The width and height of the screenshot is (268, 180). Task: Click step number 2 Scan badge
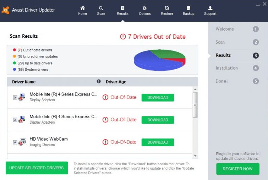click(x=256, y=42)
